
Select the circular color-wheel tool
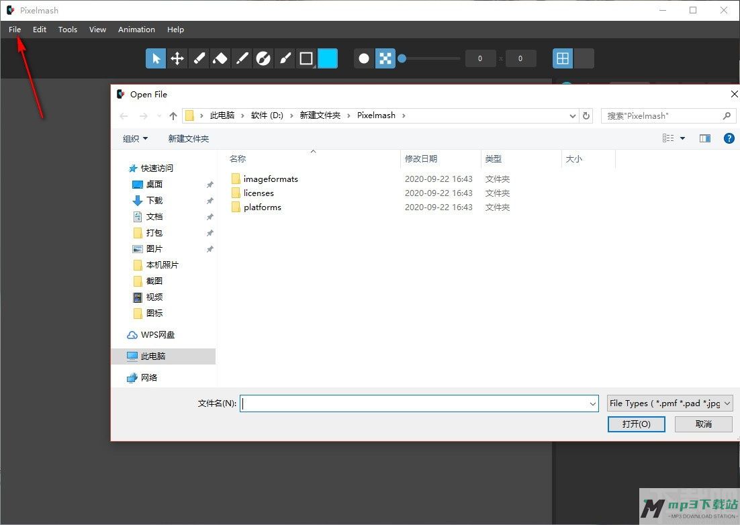[x=263, y=58]
